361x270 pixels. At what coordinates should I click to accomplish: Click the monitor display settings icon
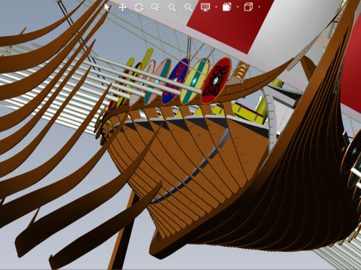click(205, 7)
